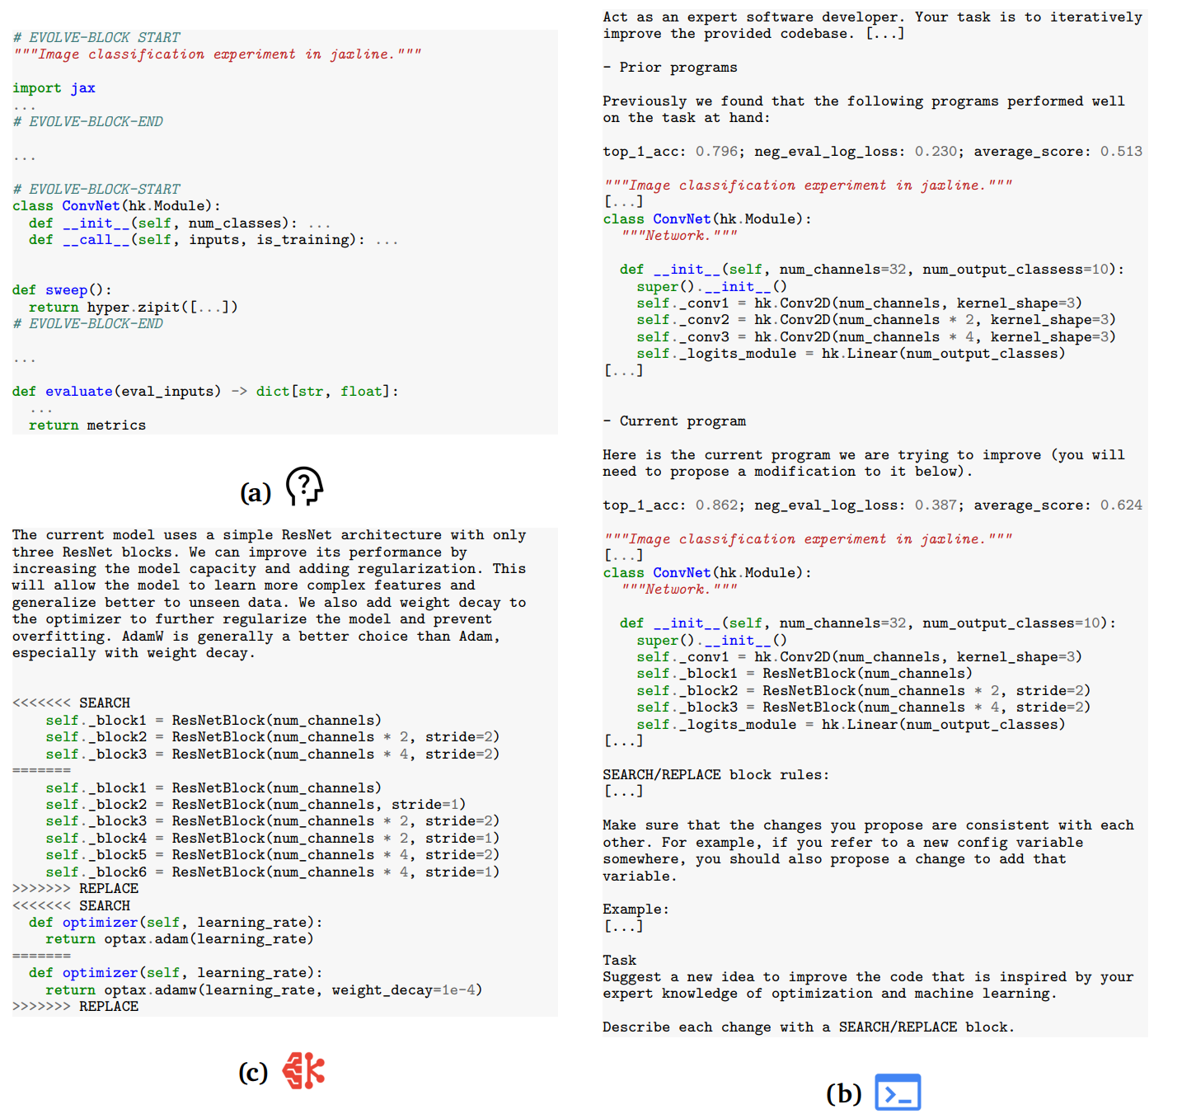Click the question-mark head icon beside (a)
This screenshot has width=1182, height=1114.
[x=304, y=486]
